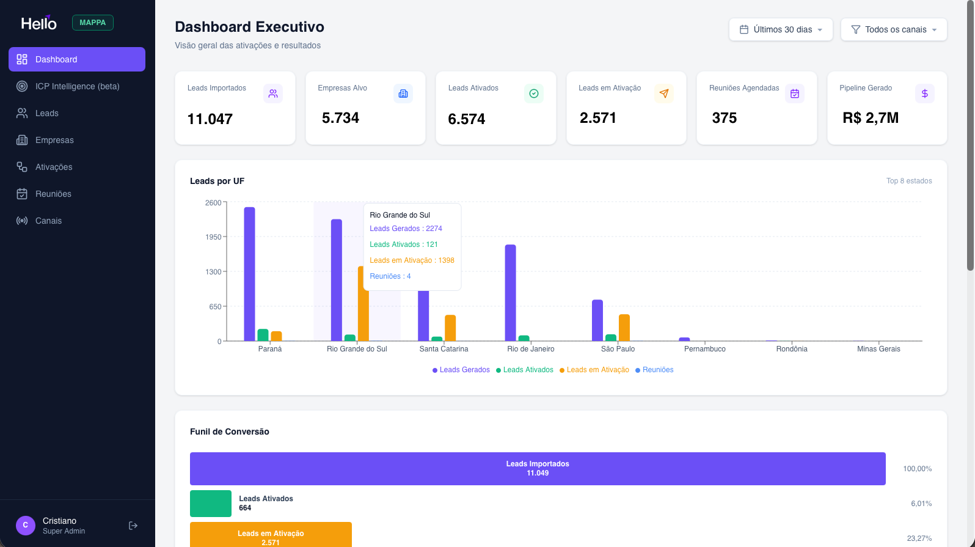Screen dimensions: 975x547
Task: Click Reuniões : 4 in chart tooltip
Action: click(x=390, y=276)
